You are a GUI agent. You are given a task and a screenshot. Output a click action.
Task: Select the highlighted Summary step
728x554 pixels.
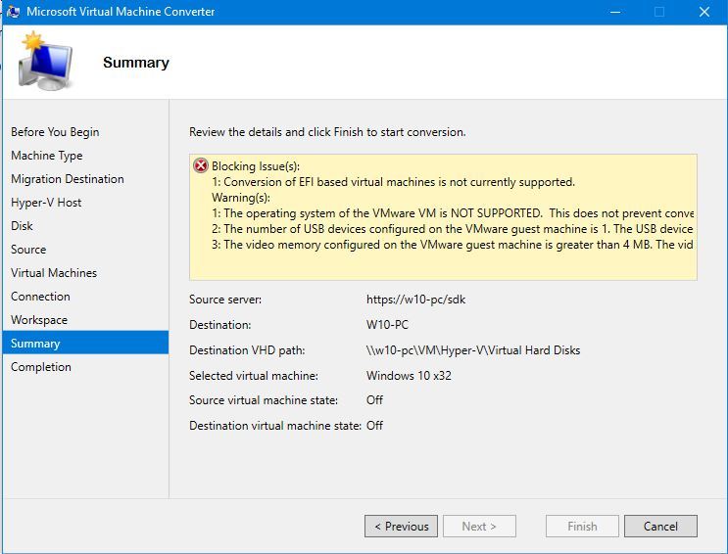click(x=35, y=344)
